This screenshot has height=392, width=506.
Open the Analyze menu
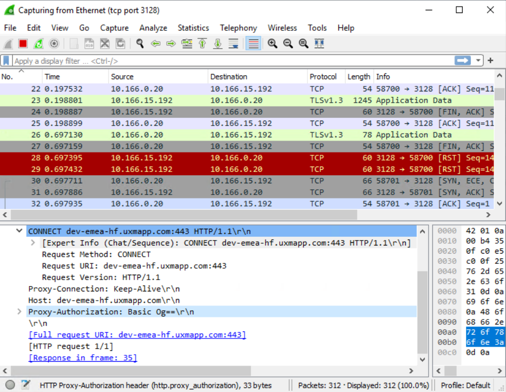(x=153, y=28)
